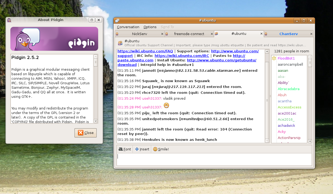This screenshot has height=194, width=333.
Task: Click into the message input field
Action: [214, 159]
